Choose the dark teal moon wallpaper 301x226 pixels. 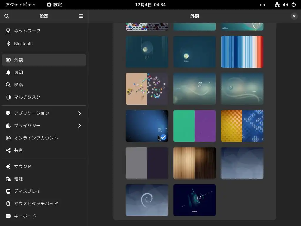coord(147,52)
